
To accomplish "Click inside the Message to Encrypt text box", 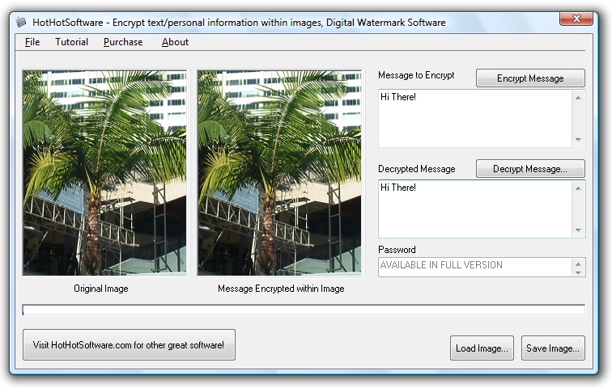I will point(475,118).
